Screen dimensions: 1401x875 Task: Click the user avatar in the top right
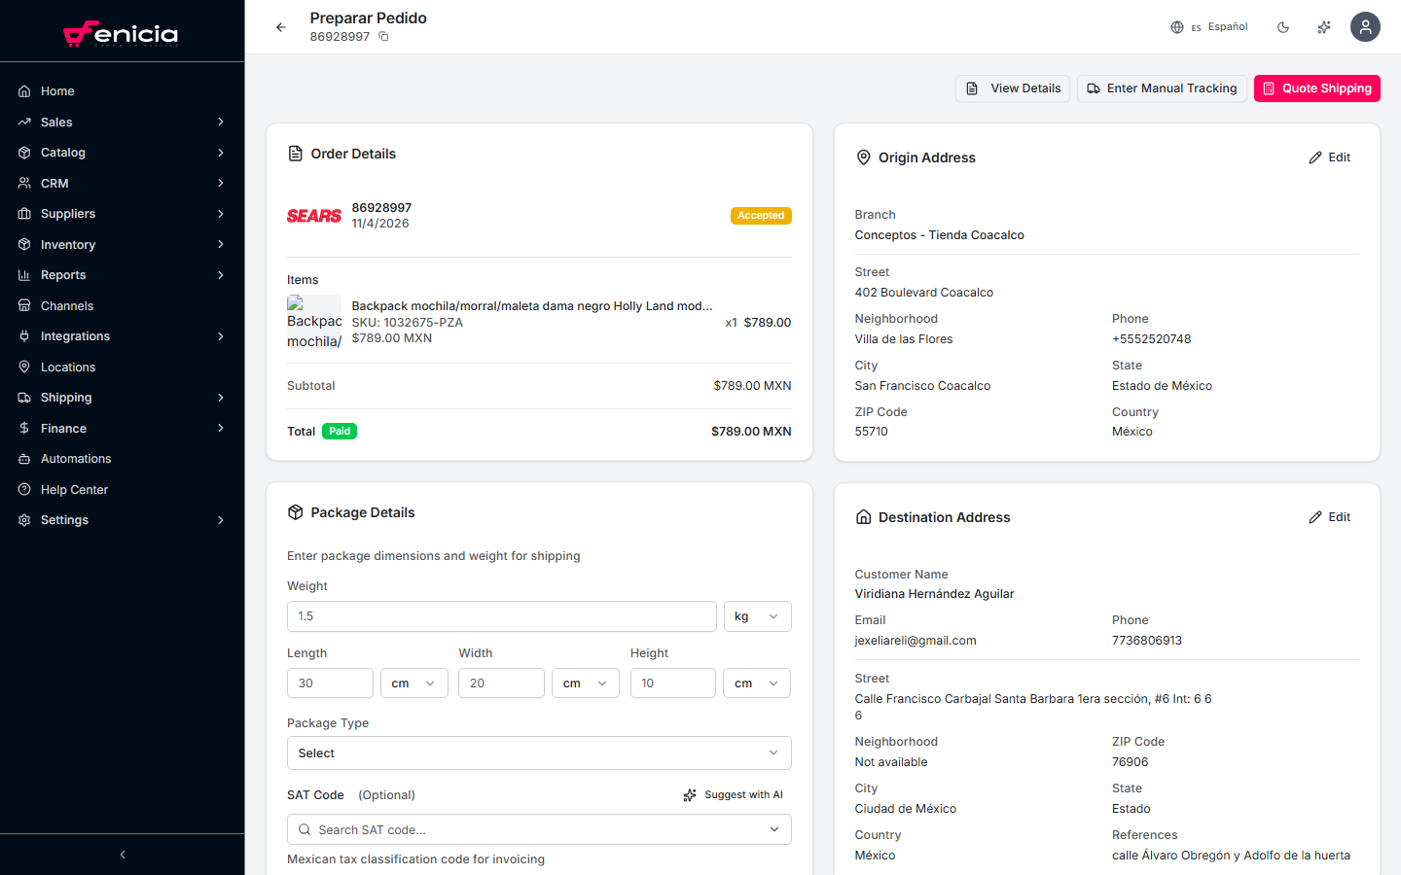click(x=1365, y=26)
